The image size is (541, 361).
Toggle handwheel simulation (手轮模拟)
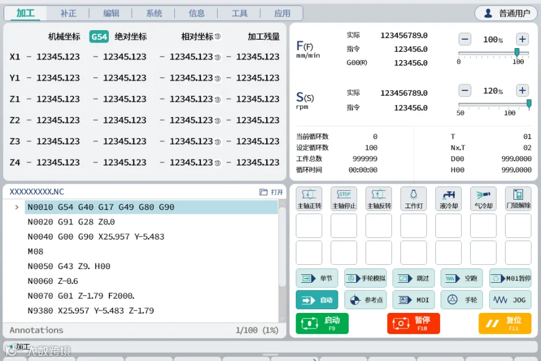(365, 278)
